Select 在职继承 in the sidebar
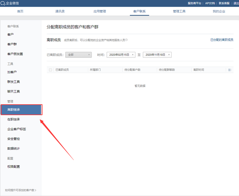 pyautogui.click(x=14, y=120)
